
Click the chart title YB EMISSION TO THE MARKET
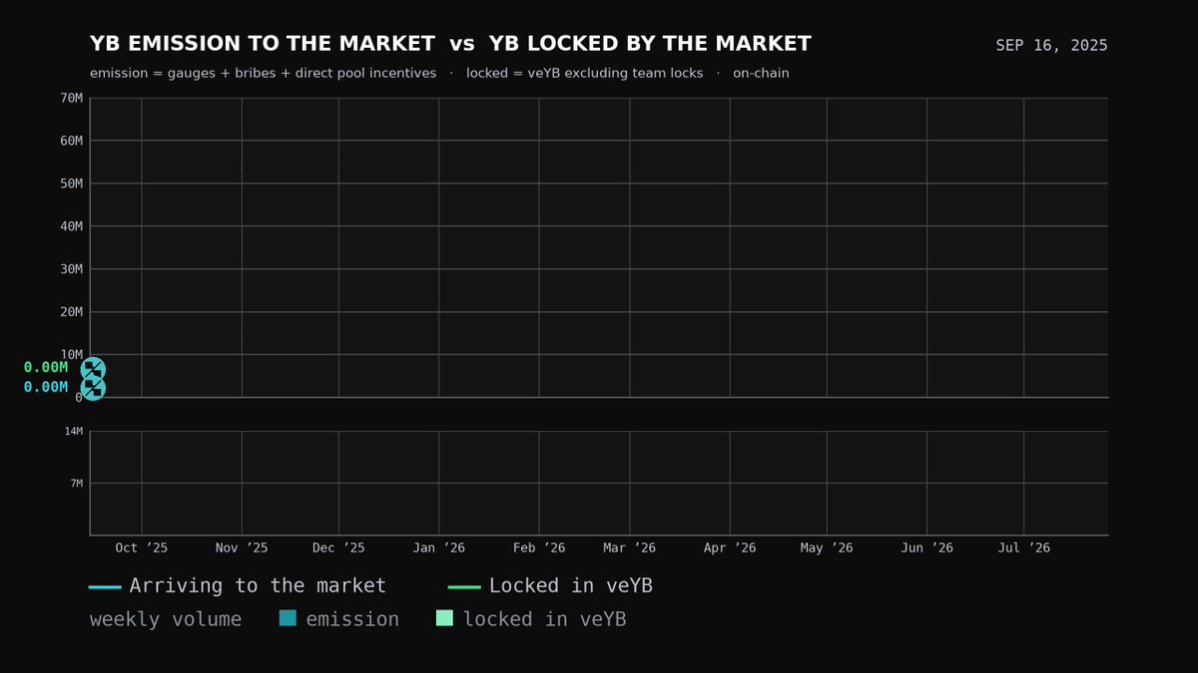coord(263,44)
